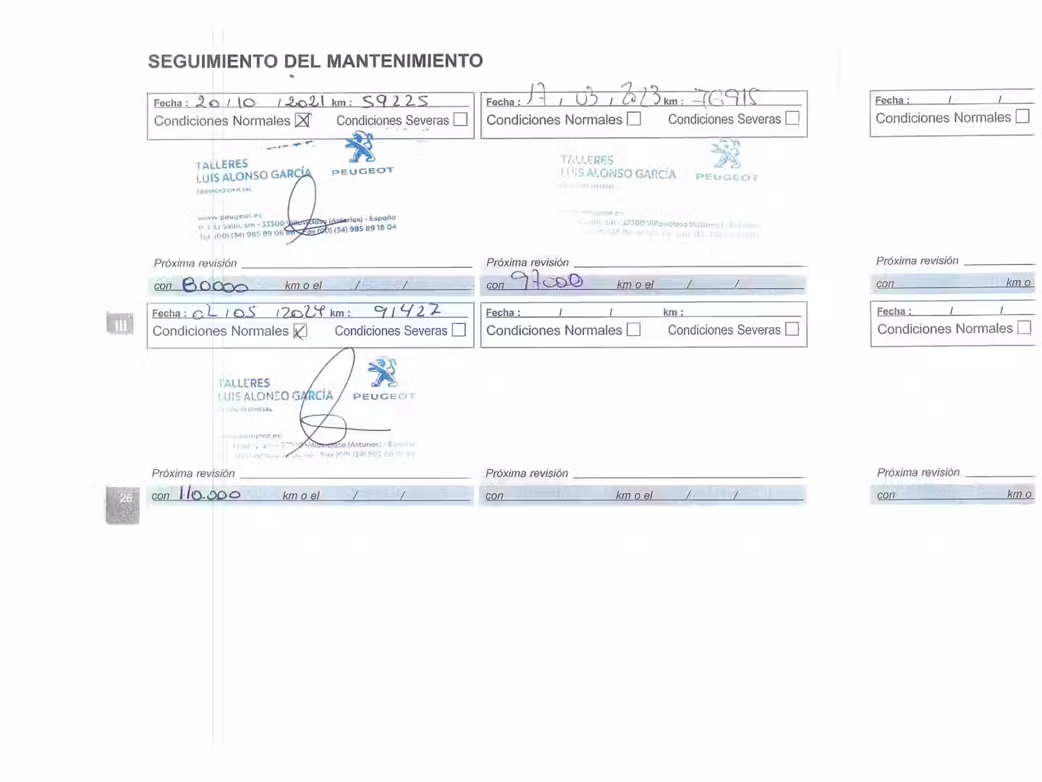This screenshot has height=782, width=1042.
Task: Click the faded Peugeot lion logo in the 2023 stamp
Action: click(726, 154)
